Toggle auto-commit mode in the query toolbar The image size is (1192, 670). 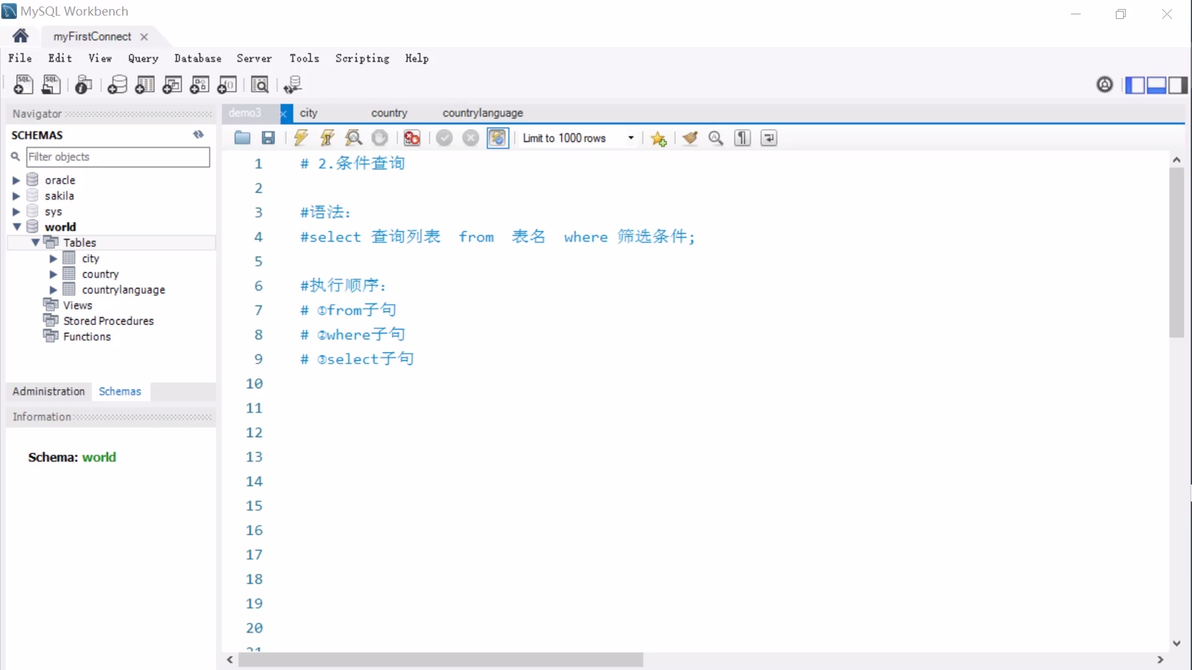[x=497, y=138]
